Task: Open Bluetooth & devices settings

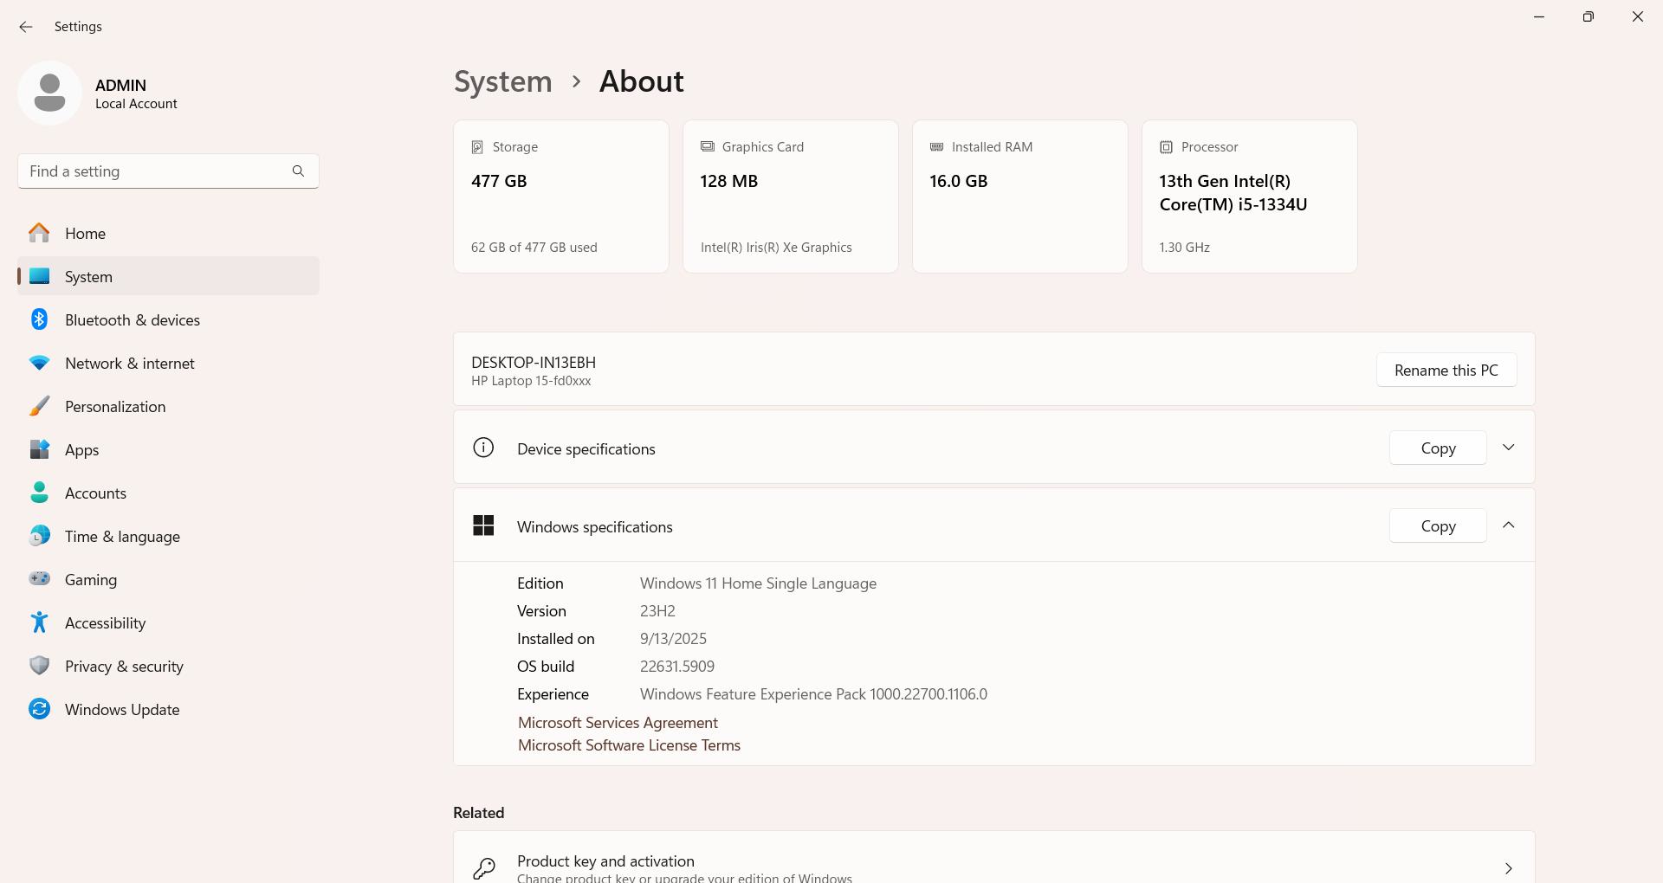Action: coord(132,320)
